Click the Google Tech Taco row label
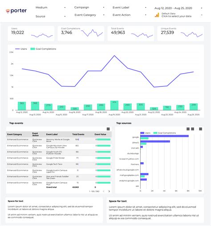The width and height of the screenshot is (211, 226). tap(54, 164)
